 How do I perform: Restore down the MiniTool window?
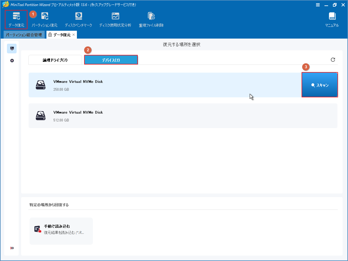click(x=335, y=5)
